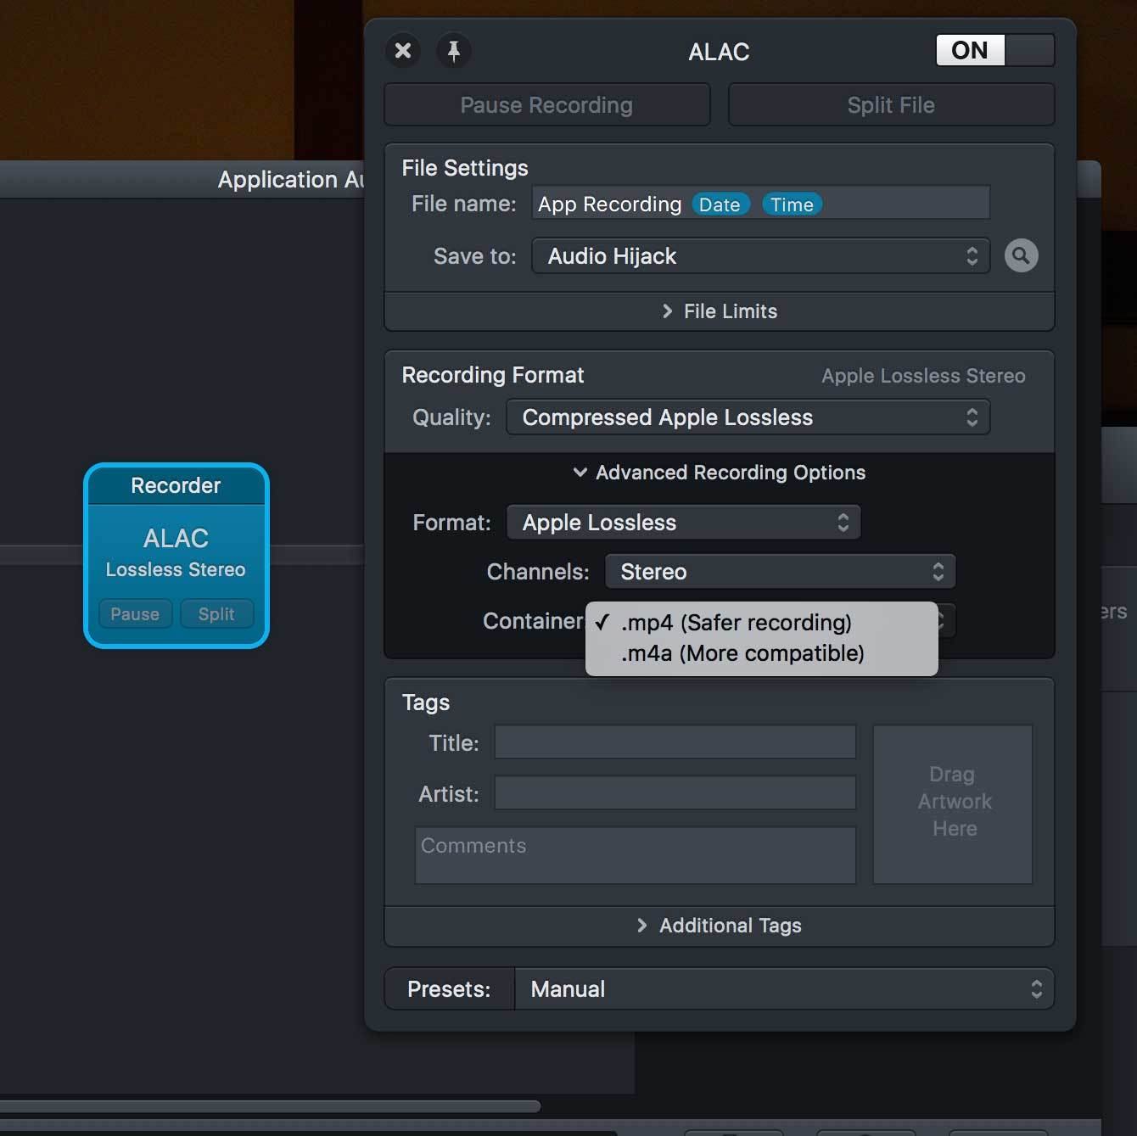Click the Time token in the file name
This screenshot has height=1136, width=1137.
[792, 204]
